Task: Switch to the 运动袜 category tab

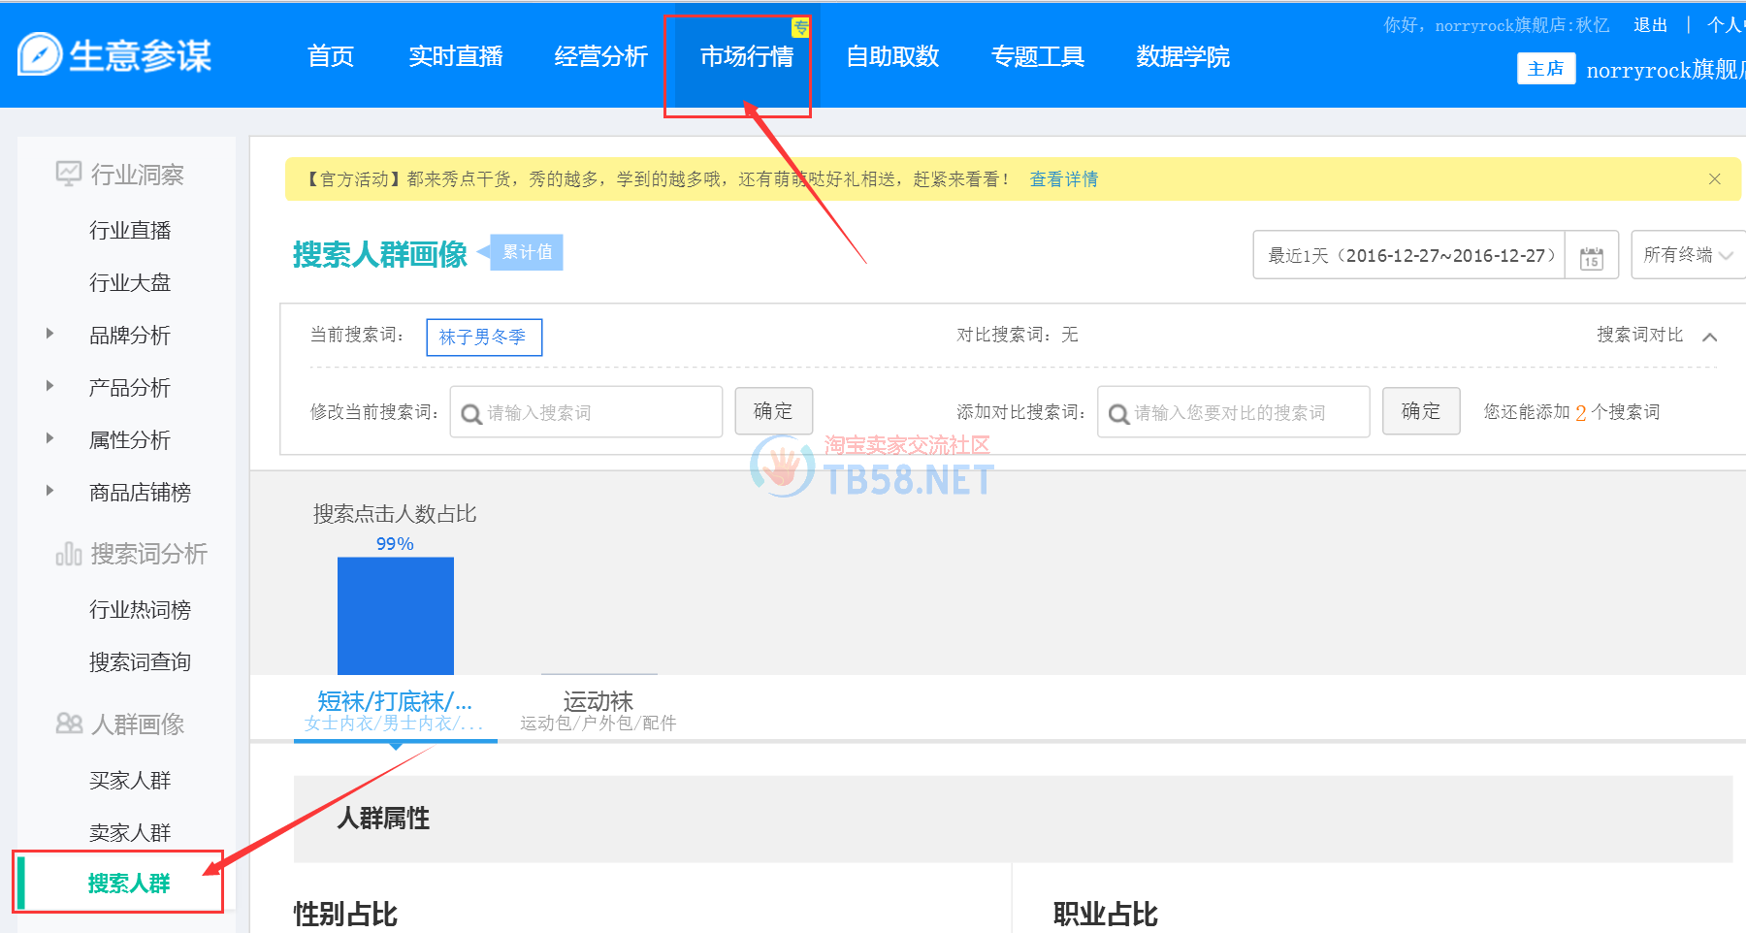Action: 598,709
